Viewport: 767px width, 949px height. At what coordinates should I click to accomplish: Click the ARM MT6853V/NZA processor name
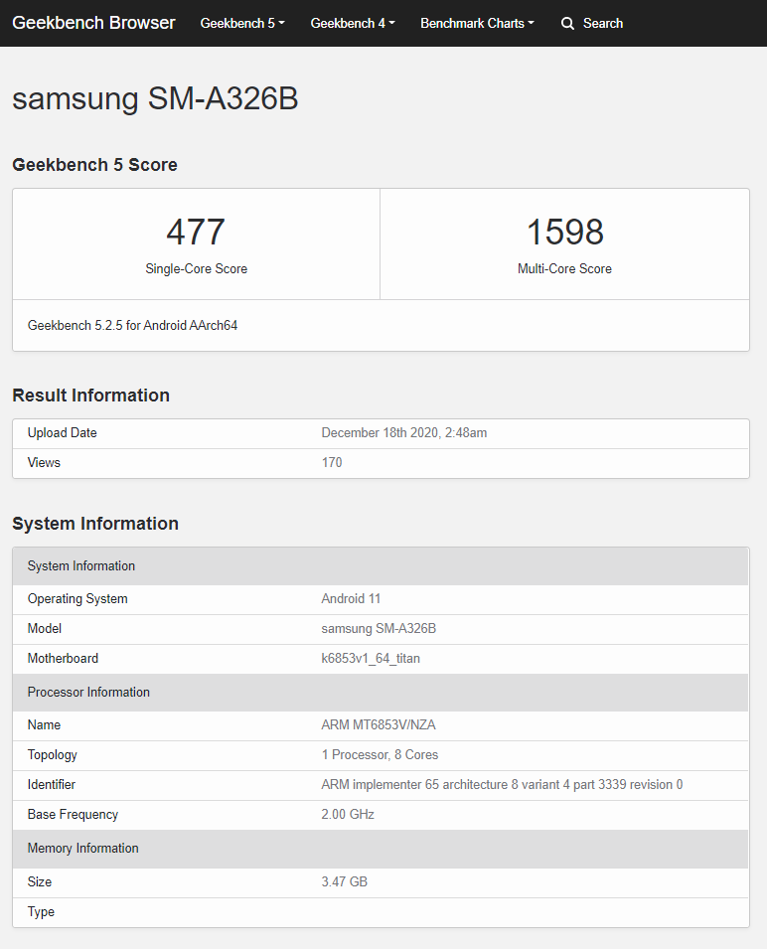coord(379,724)
